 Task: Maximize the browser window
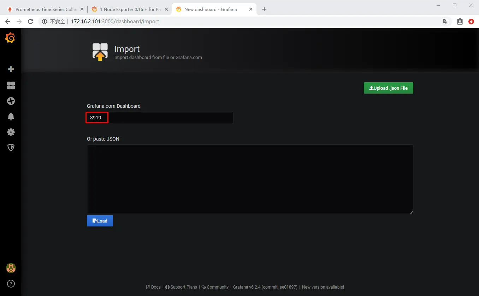[x=455, y=5]
